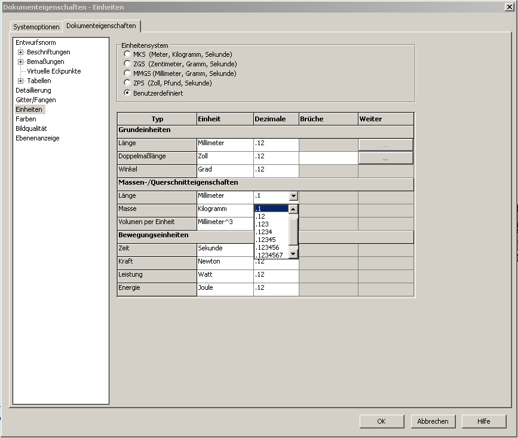Pick .12345 decimals option
518x438 pixels.
tap(271, 240)
